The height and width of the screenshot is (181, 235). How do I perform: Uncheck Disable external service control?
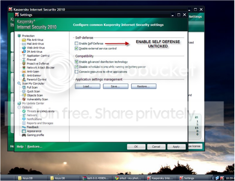coord(76,48)
